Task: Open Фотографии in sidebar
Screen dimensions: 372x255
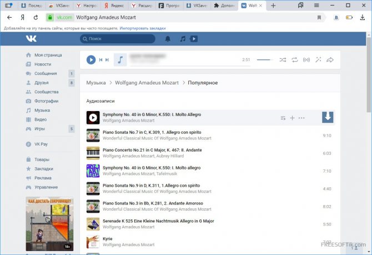Action: point(46,101)
